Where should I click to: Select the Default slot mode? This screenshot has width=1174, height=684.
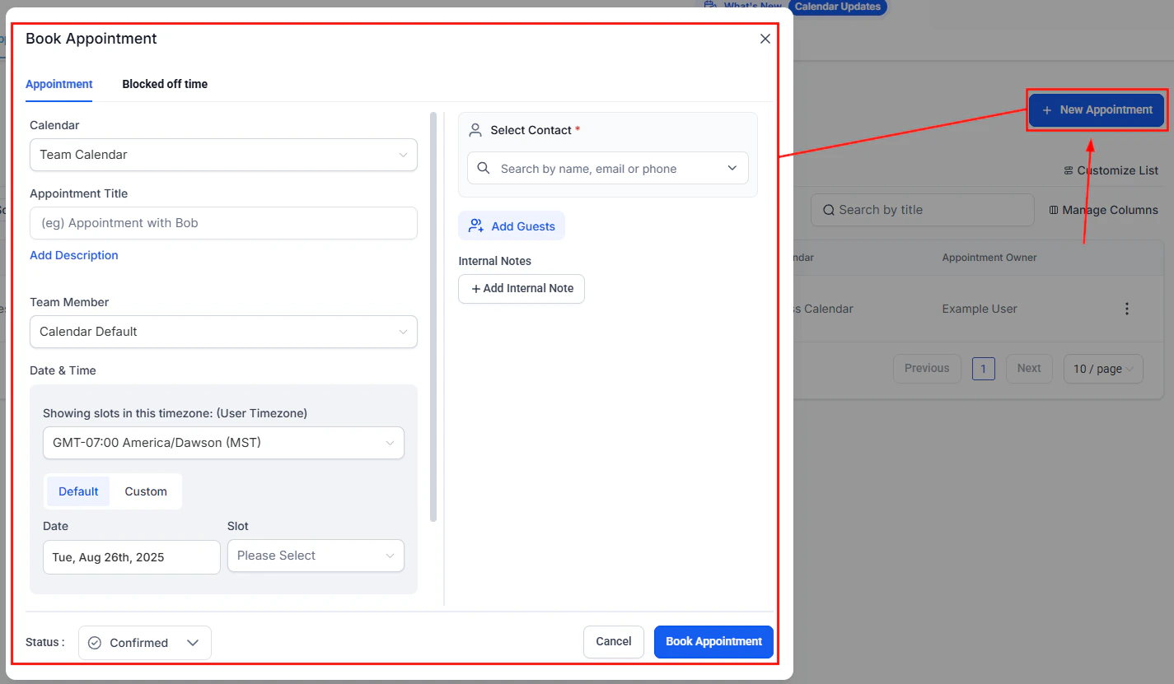coord(78,491)
